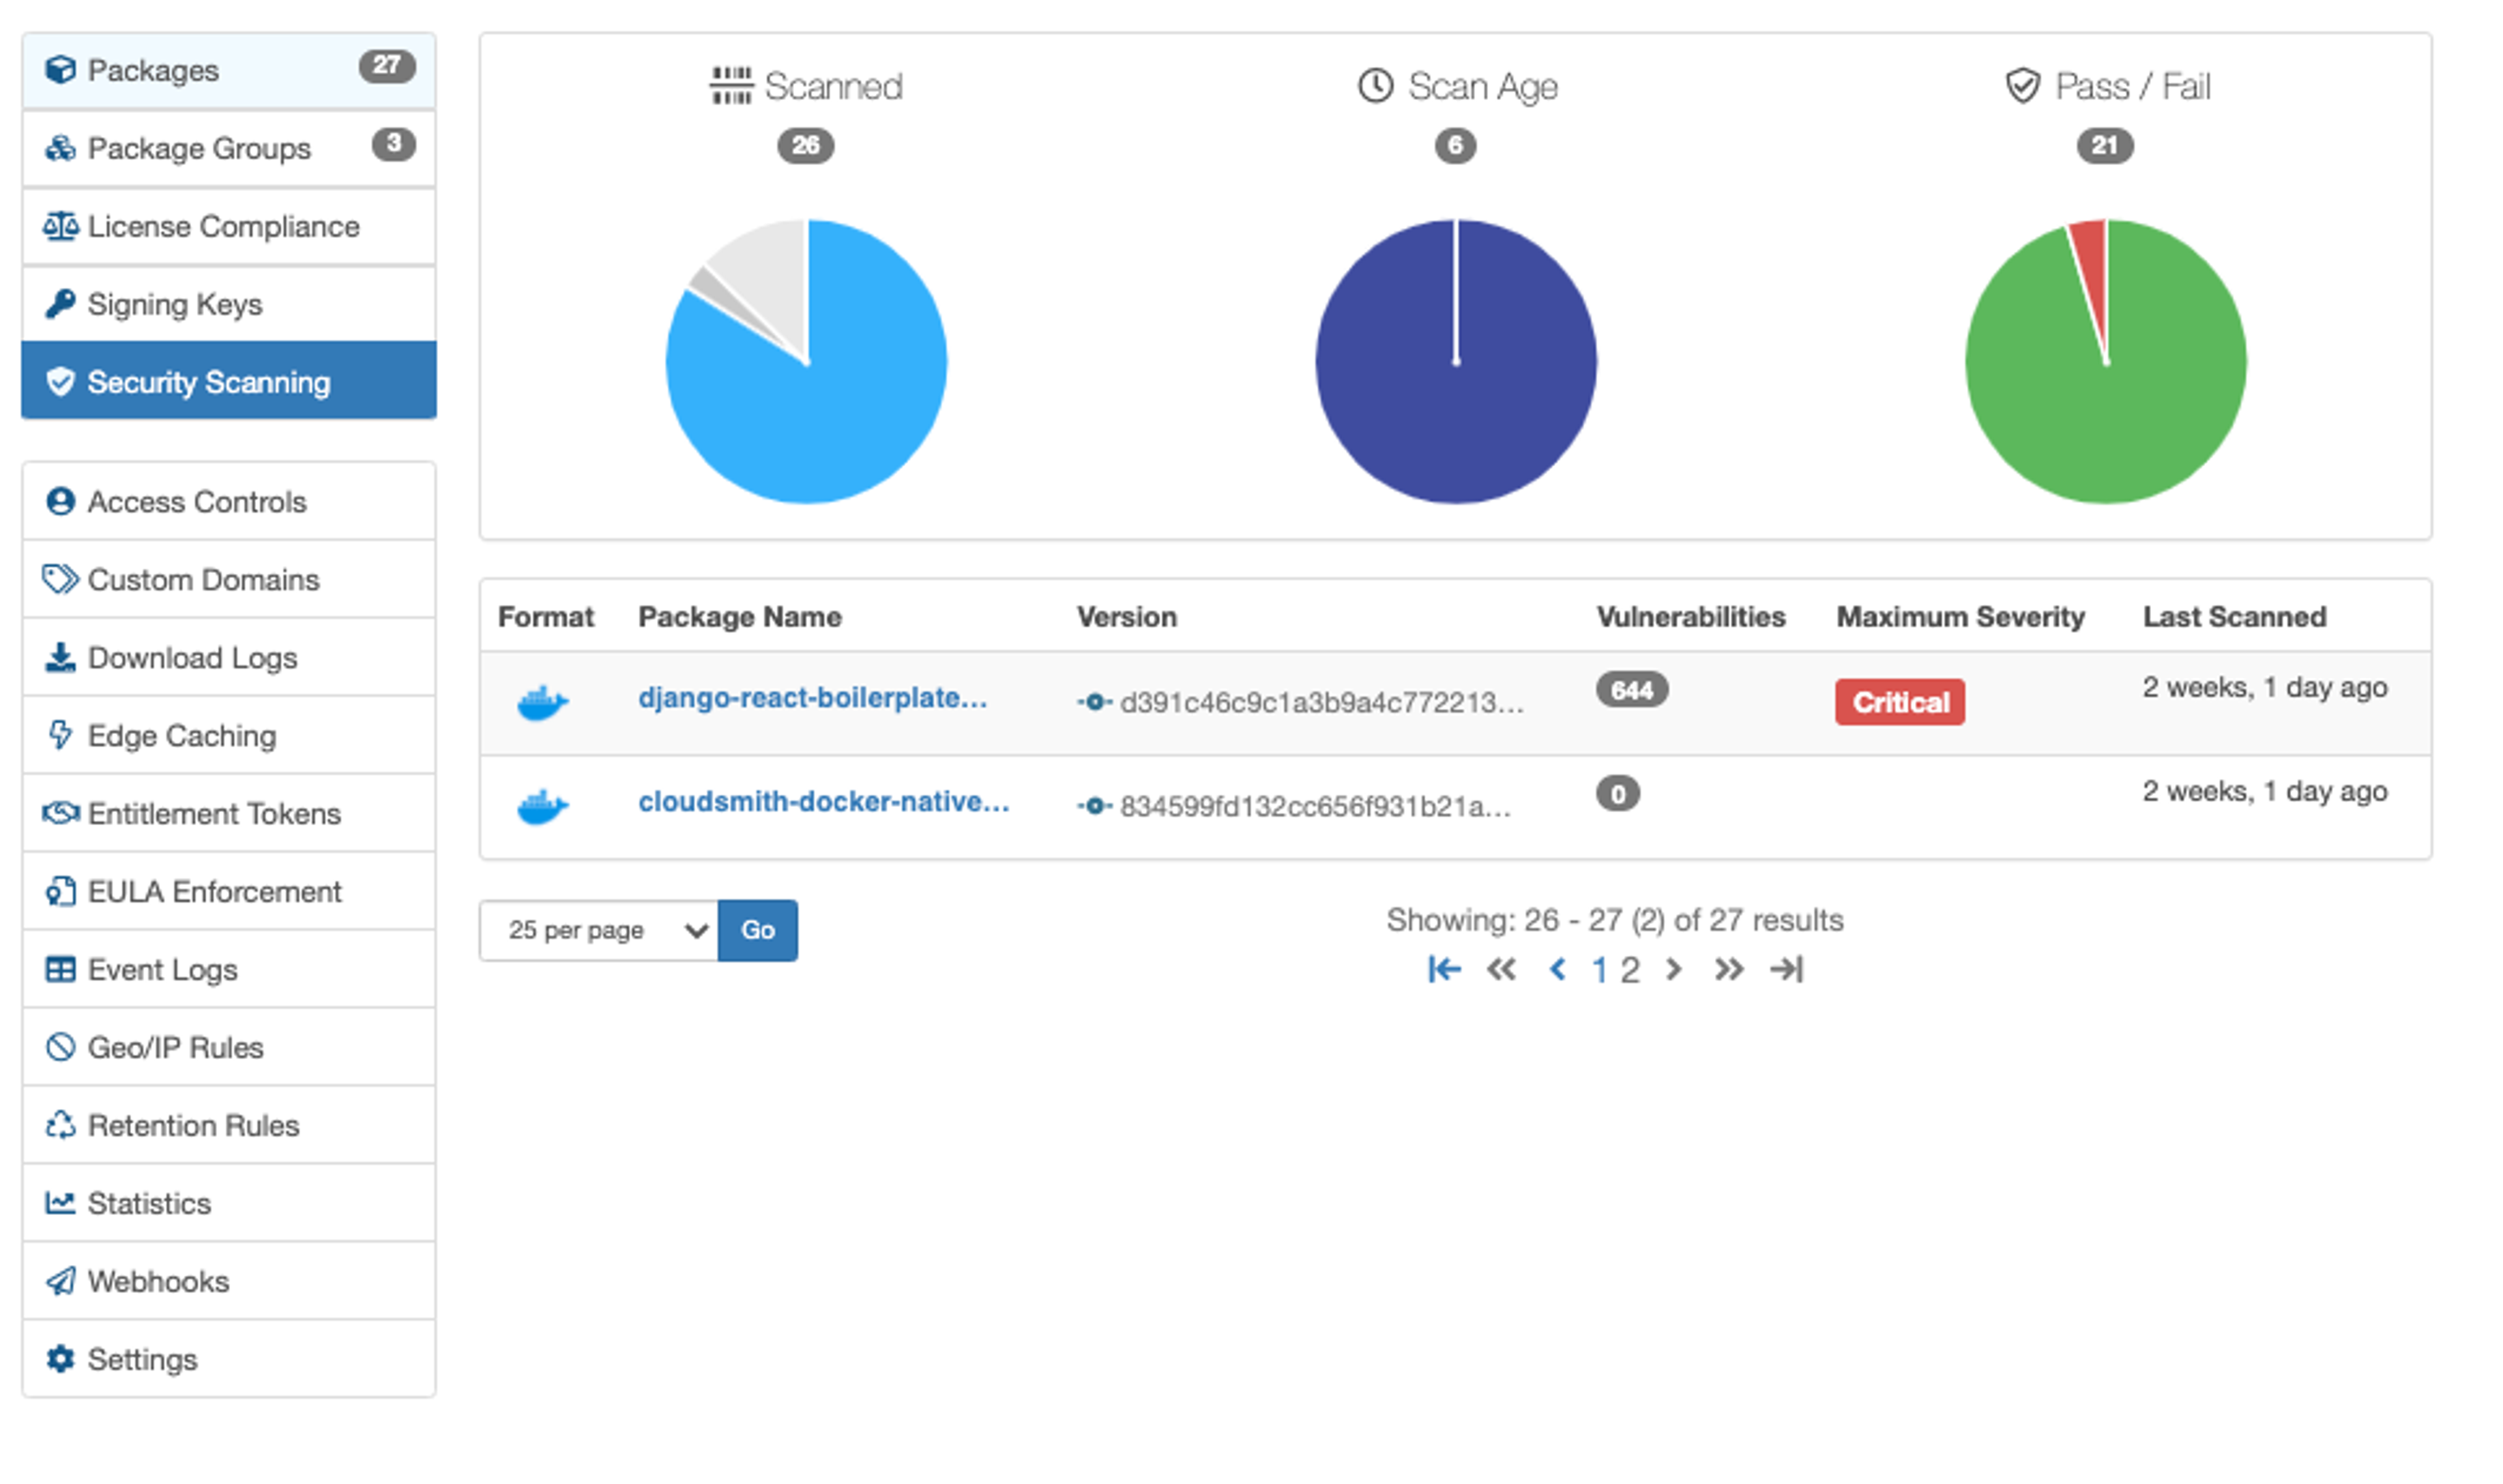Click the double-chevron skip-back pagination icon

tap(1501, 969)
